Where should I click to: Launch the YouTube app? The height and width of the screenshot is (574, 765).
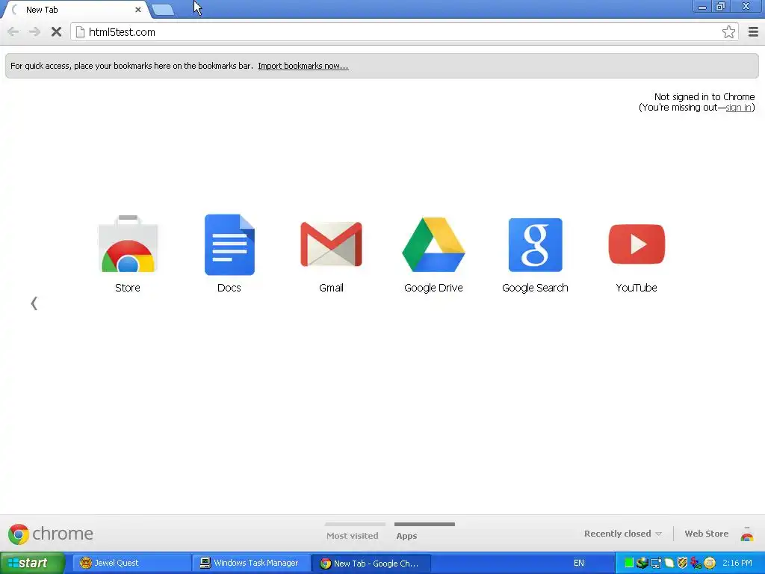[637, 244]
